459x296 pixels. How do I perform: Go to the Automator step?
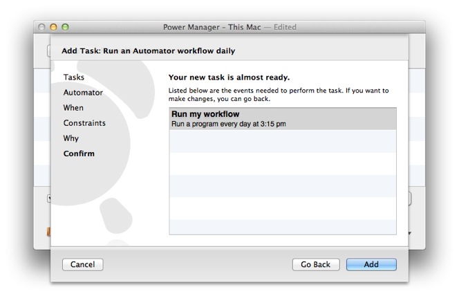click(83, 93)
